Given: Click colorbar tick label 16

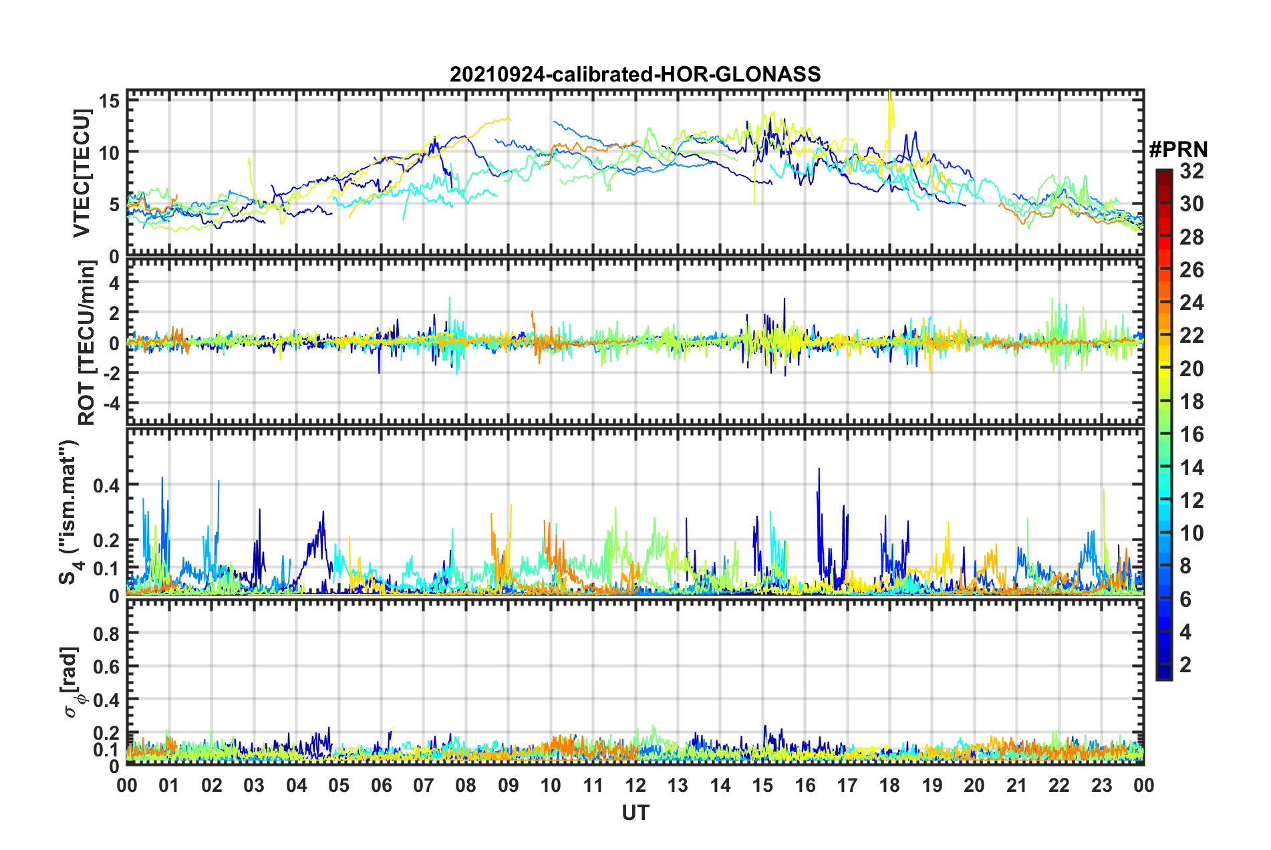Looking at the screenshot, I should [x=1191, y=434].
